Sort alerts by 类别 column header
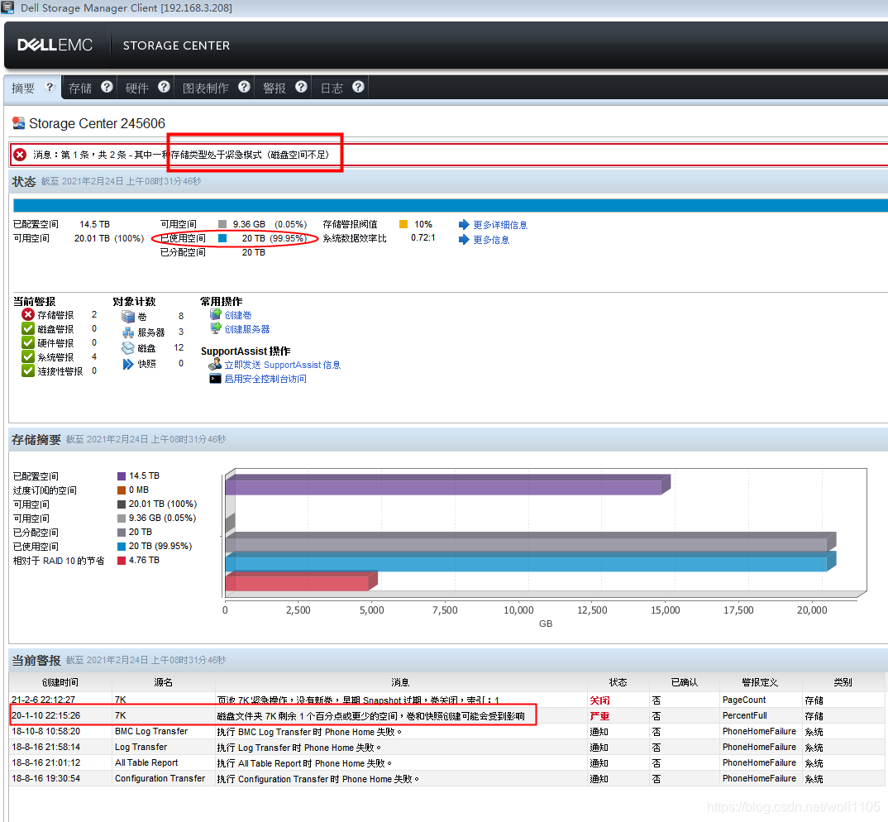Image resolution: width=888 pixels, height=822 pixels. point(843,682)
